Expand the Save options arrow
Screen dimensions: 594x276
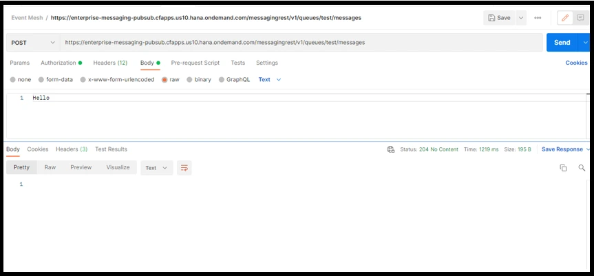(521, 17)
